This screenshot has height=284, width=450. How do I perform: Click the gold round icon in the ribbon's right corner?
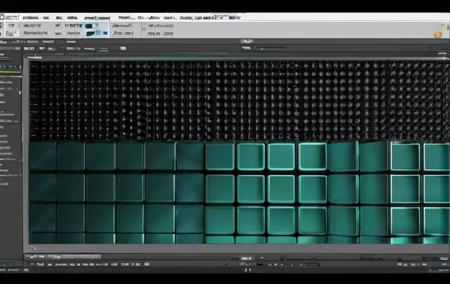tap(438, 35)
